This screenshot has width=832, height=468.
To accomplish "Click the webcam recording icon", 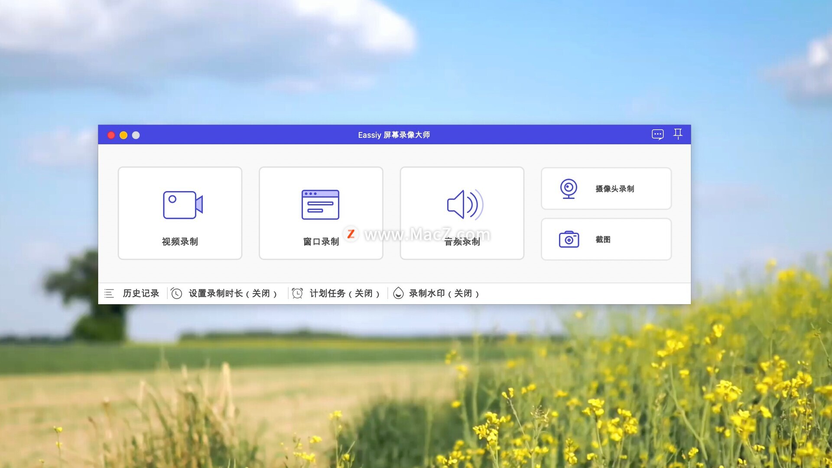I will coord(569,188).
